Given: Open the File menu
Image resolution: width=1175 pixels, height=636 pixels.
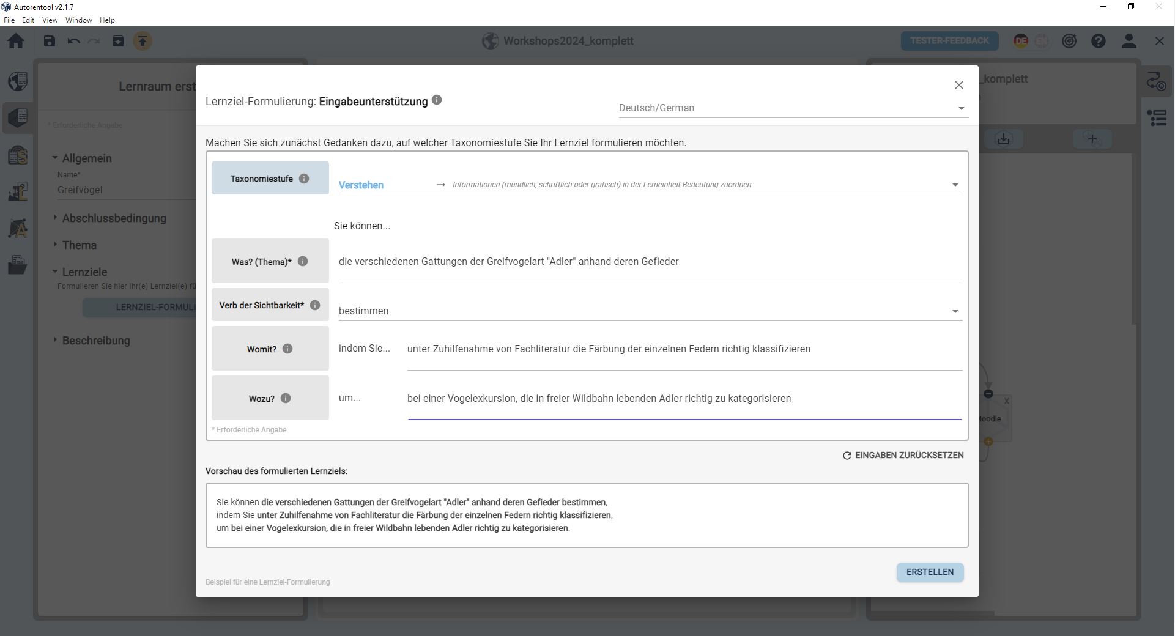Looking at the screenshot, I should point(9,20).
